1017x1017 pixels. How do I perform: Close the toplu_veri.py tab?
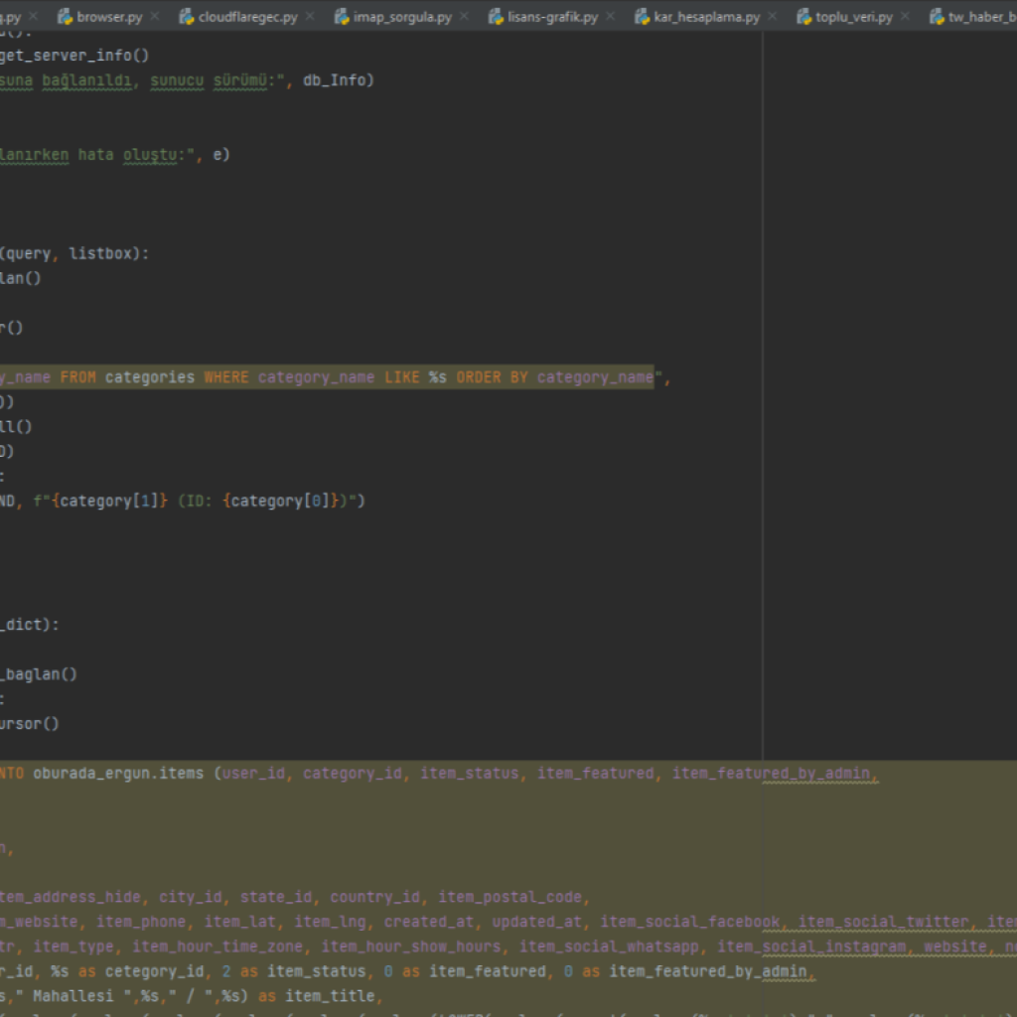pos(905,16)
